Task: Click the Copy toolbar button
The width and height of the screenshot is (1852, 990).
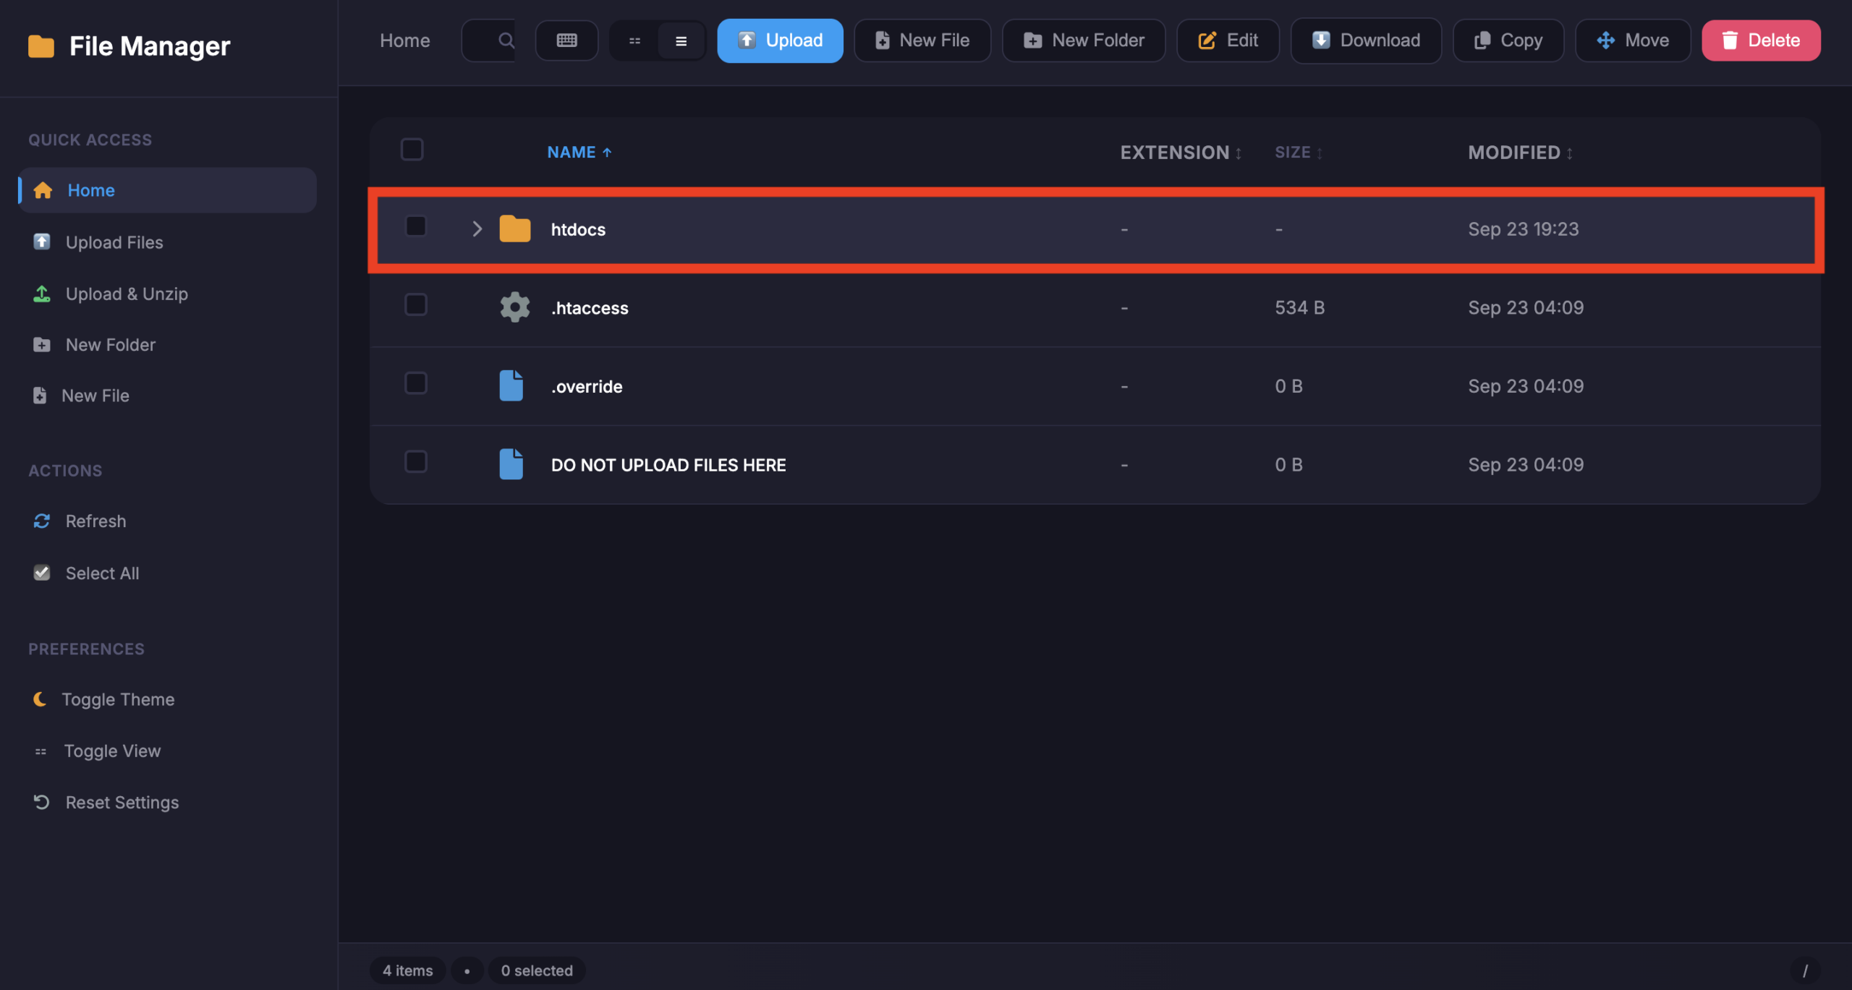Action: pos(1508,40)
